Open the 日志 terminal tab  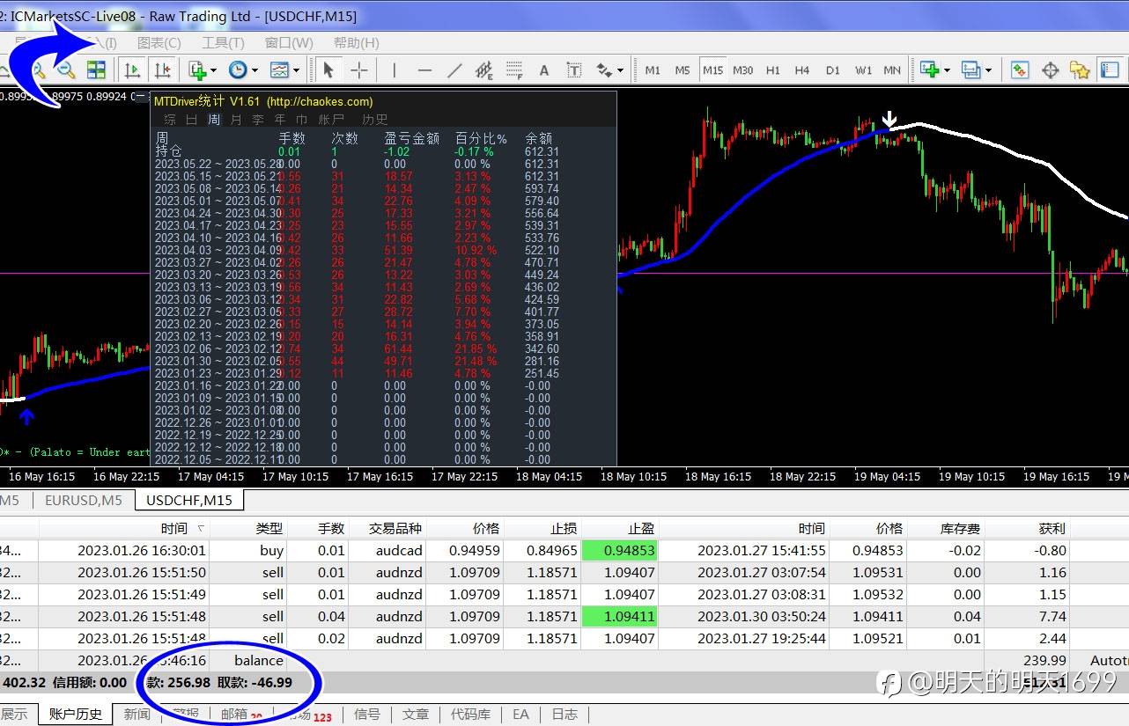click(x=564, y=714)
